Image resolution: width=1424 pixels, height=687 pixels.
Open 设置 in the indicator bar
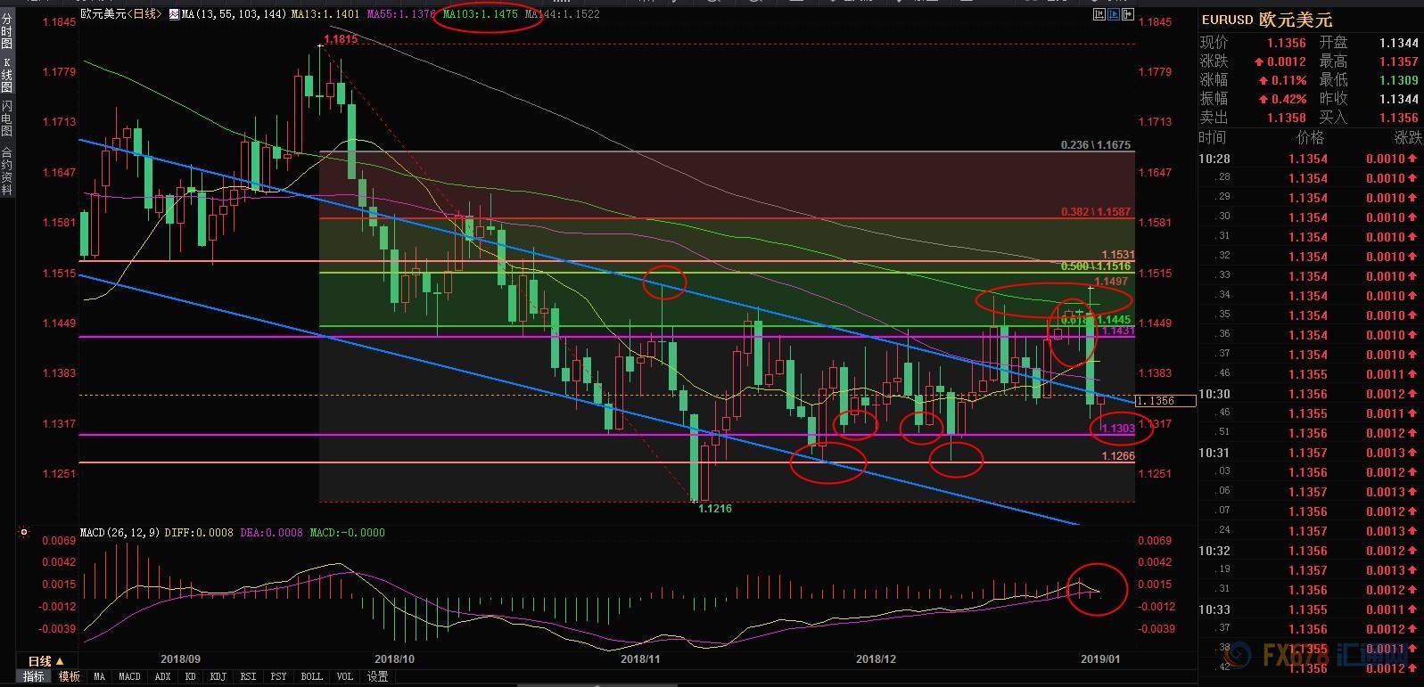point(378,676)
